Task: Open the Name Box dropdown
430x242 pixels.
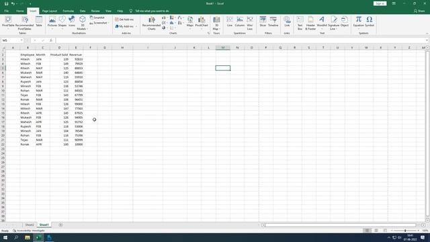Action: click(21, 40)
